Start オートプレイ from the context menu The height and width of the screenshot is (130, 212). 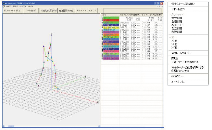point(178,81)
